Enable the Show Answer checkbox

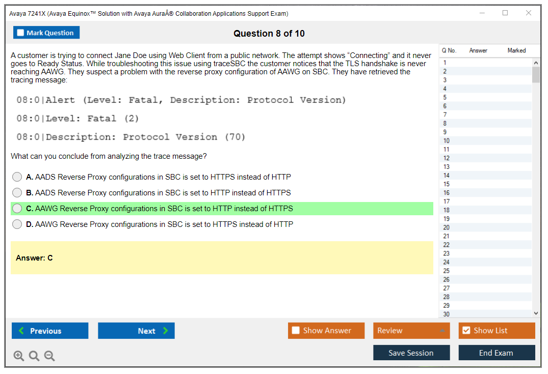pyautogui.click(x=296, y=331)
